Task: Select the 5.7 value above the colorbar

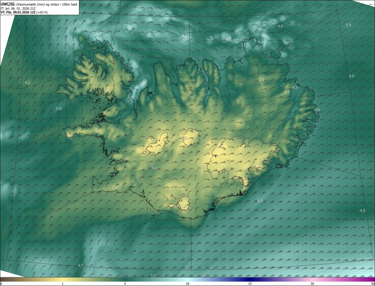Action: click(153, 276)
